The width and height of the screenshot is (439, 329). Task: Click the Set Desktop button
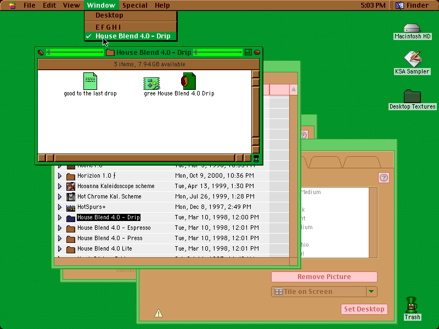coord(364,309)
